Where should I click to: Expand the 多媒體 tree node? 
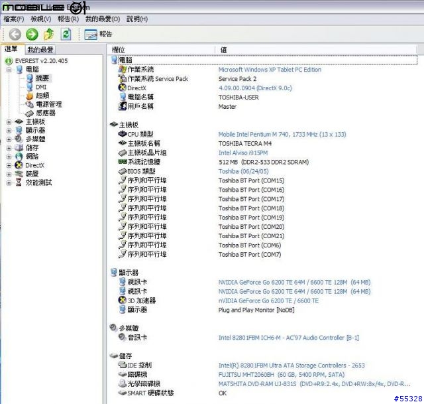(x=9, y=139)
